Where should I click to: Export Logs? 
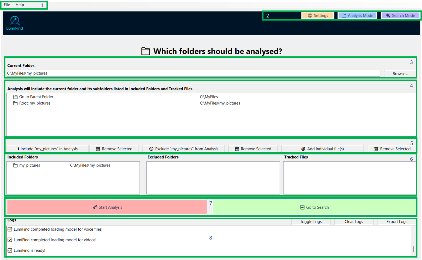coord(397,222)
